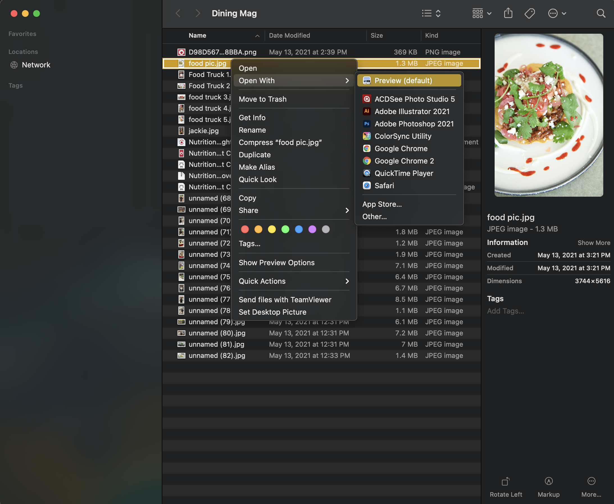The height and width of the screenshot is (504, 614).
Task: Choose Set Desktop Picture menu item
Action: tap(272, 312)
